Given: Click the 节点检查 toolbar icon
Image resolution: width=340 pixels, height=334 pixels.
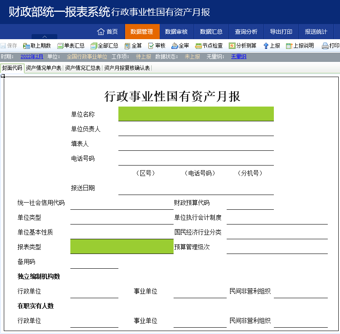Looking at the screenshot, I should point(198,46).
